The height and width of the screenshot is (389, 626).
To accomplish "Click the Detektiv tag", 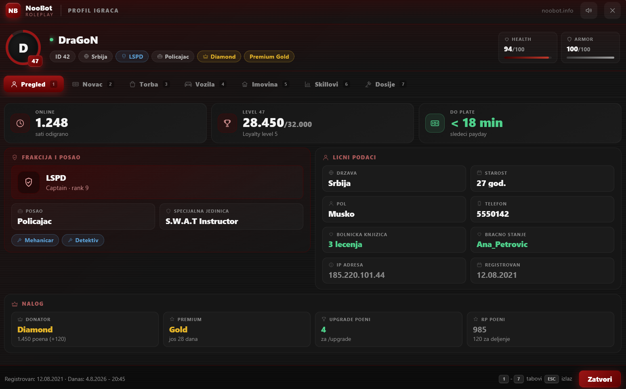I will (83, 240).
